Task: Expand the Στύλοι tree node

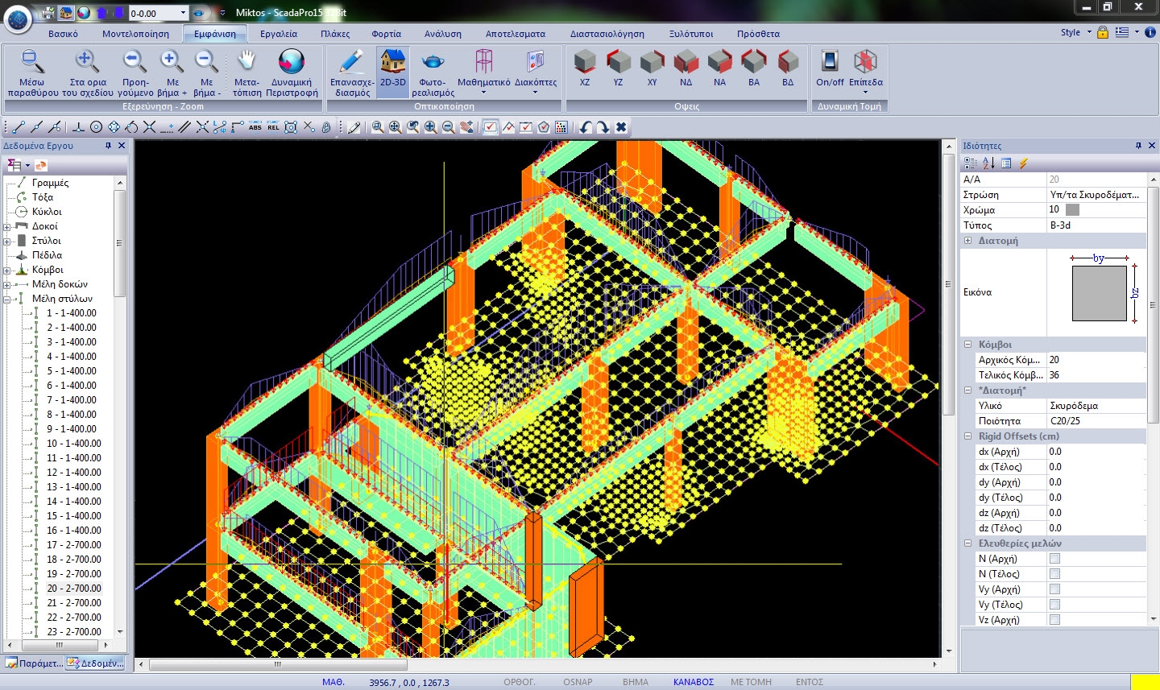Action: [7, 241]
